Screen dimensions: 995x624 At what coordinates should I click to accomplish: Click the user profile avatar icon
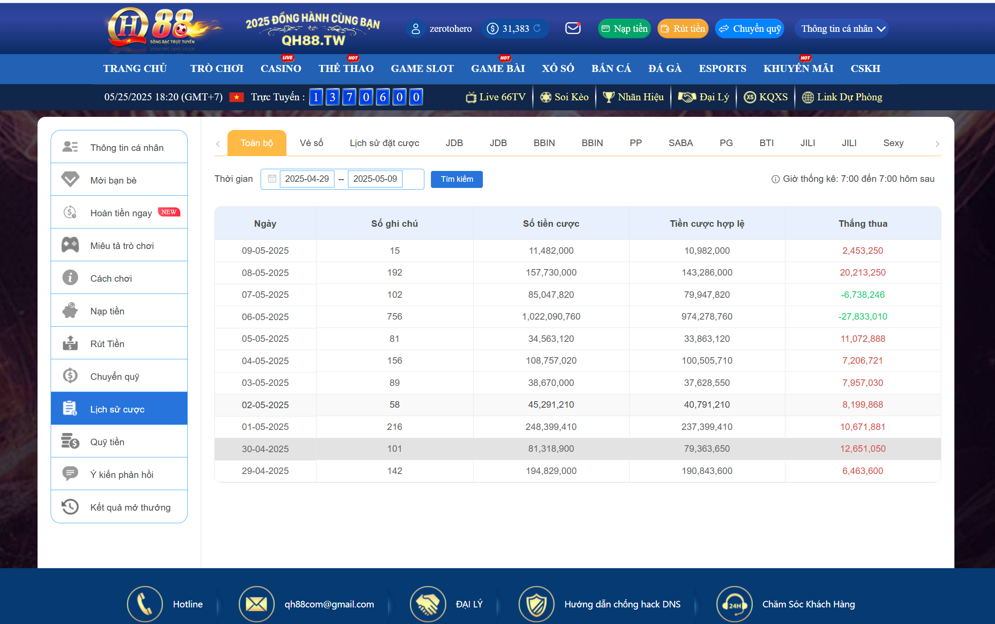[416, 29]
